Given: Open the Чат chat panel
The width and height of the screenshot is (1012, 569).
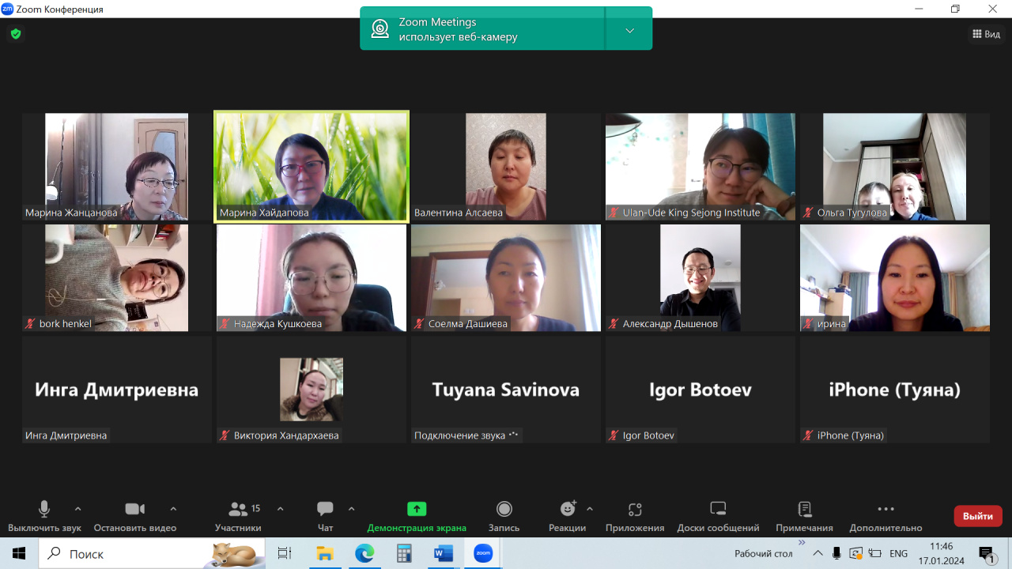Looking at the screenshot, I should [x=325, y=510].
